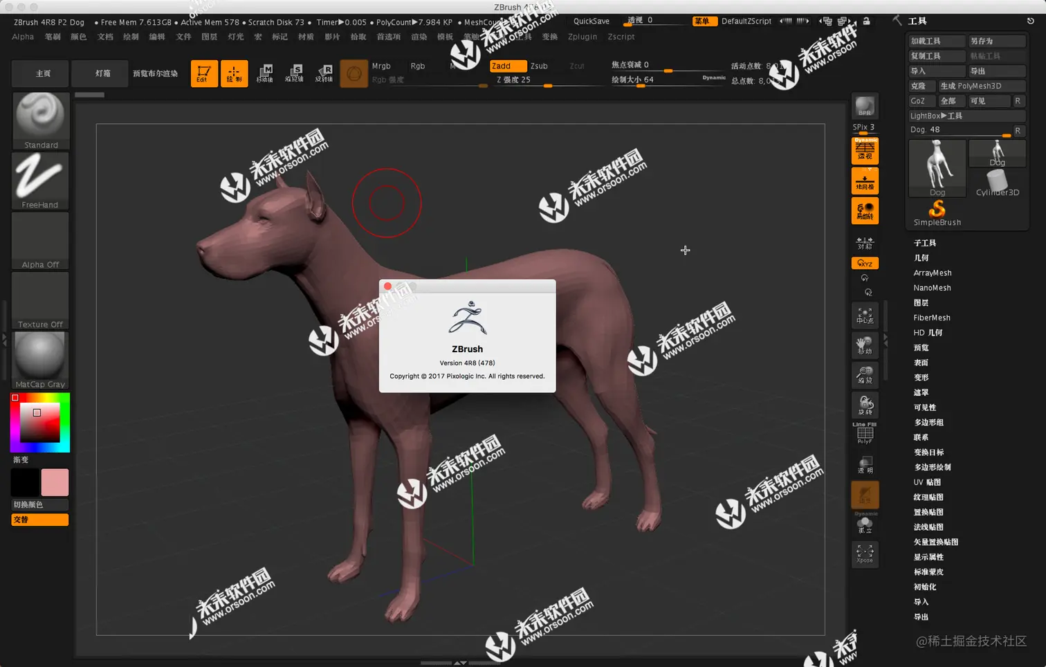The image size is (1046, 667).
Task: Click the 生成 PolyMesh3D button
Action: pyautogui.click(x=982, y=86)
